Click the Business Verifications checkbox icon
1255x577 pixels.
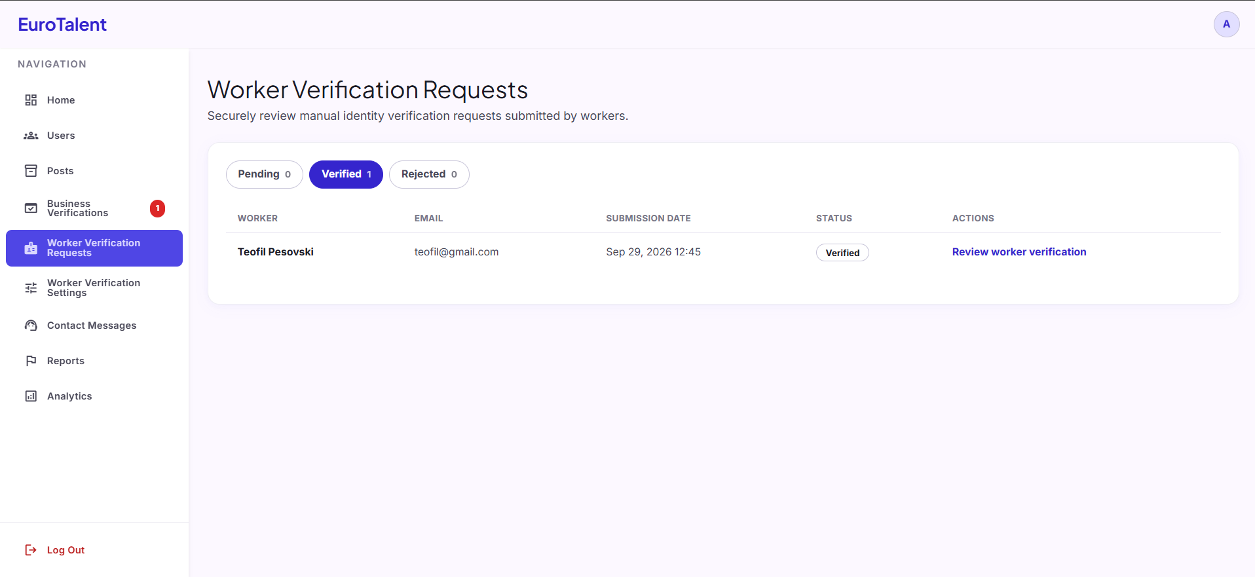pos(31,208)
